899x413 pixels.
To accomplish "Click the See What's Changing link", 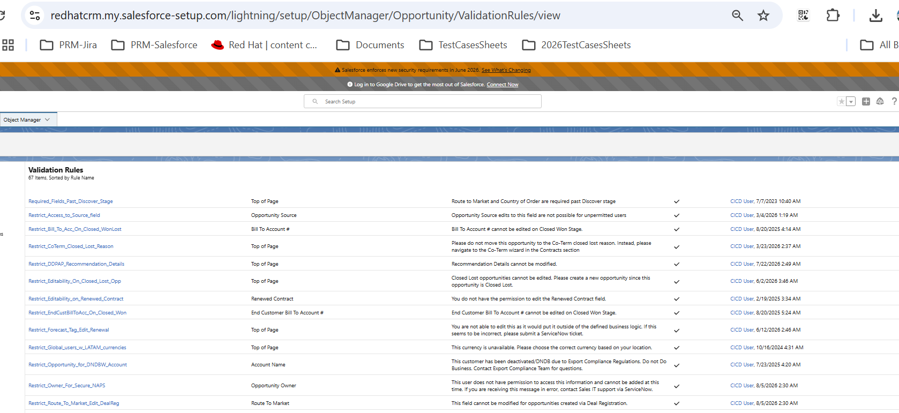I will (x=506, y=70).
